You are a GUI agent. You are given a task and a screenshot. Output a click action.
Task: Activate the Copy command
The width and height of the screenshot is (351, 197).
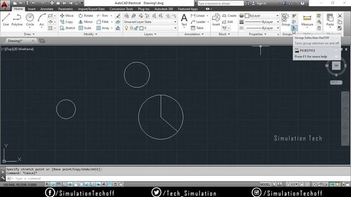66,22
